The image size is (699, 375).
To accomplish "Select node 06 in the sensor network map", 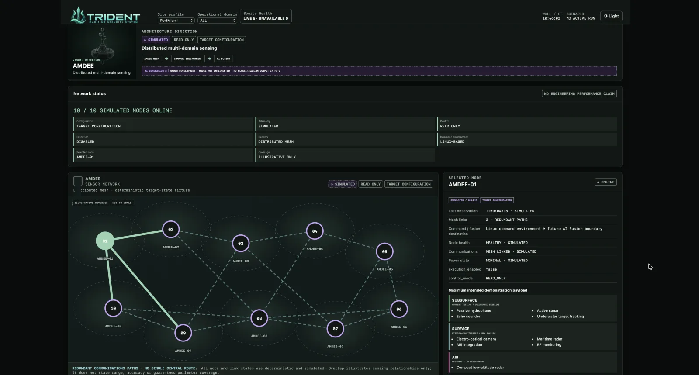I will tap(399, 309).
